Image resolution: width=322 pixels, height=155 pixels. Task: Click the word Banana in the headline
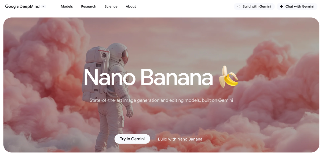(x=177, y=77)
